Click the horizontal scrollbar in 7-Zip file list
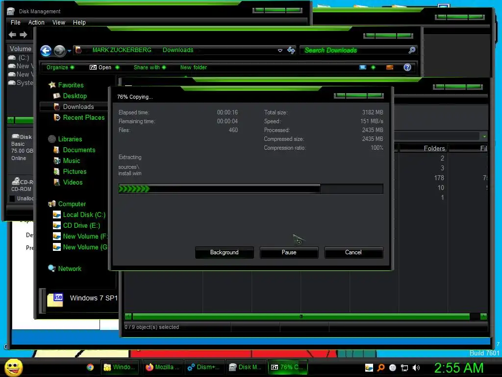This screenshot has height=377, width=502. point(301,317)
